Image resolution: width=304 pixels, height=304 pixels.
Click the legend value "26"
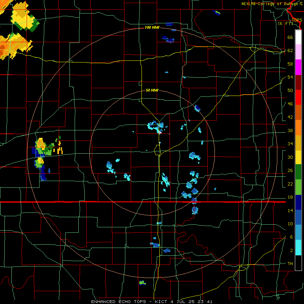[x=290, y=171]
